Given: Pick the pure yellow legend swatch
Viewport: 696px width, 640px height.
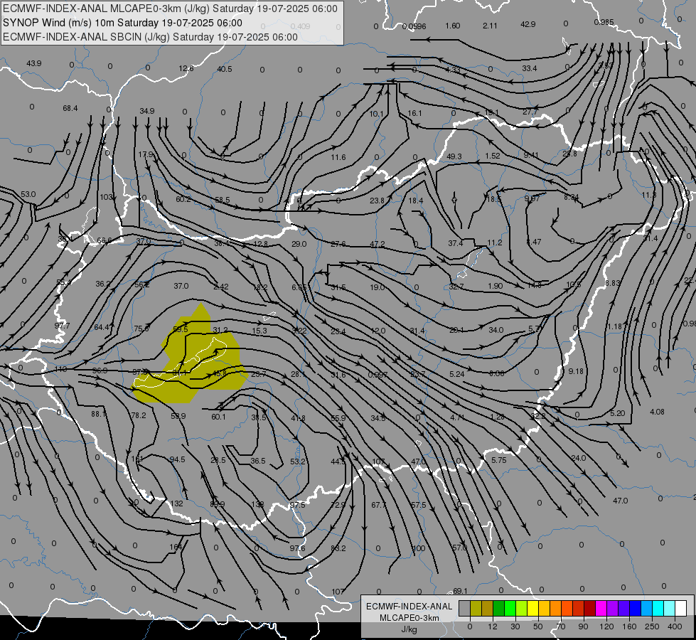Looking at the screenshot, I should coord(532,608).
